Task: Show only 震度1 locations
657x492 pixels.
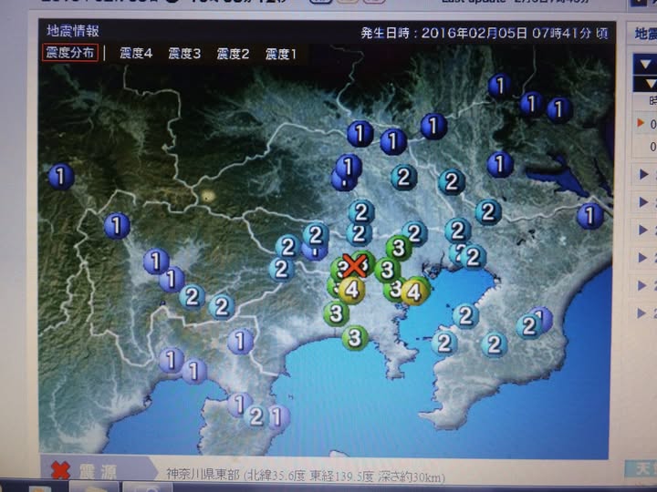Action: coord(281,54)
